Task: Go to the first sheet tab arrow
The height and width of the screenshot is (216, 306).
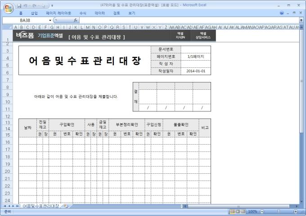Action: click(5, 206)
